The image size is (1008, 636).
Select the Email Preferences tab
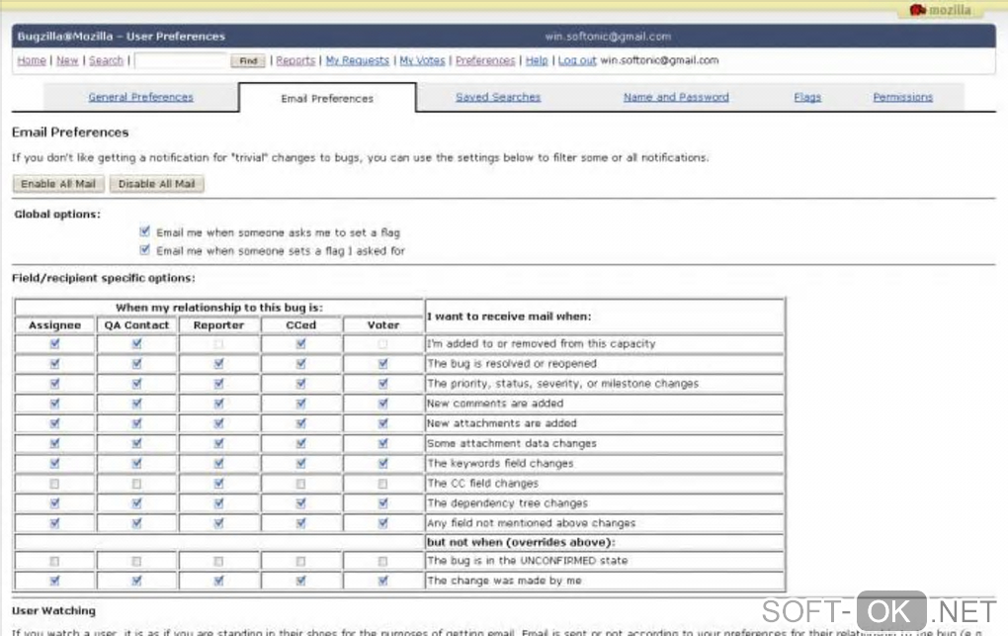click(327, 99)
